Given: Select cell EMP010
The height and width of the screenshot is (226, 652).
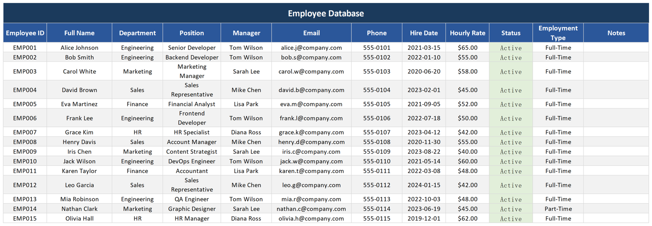Looking at the screenshot, I should tap(25, 161).
